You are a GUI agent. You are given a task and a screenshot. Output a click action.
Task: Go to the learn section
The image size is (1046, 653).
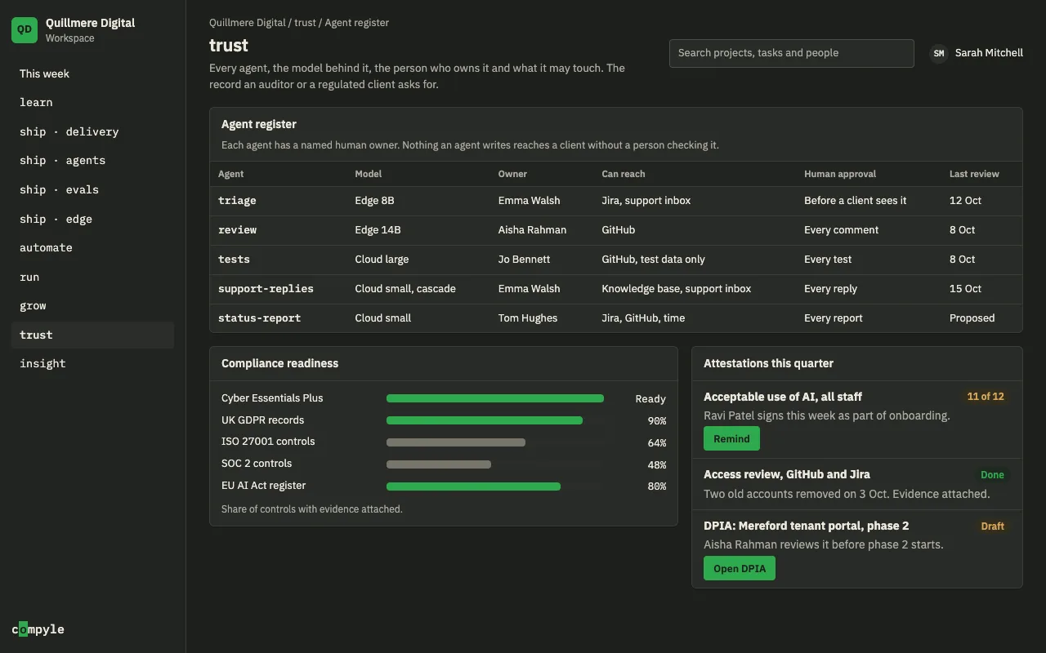tap(92, 102)
